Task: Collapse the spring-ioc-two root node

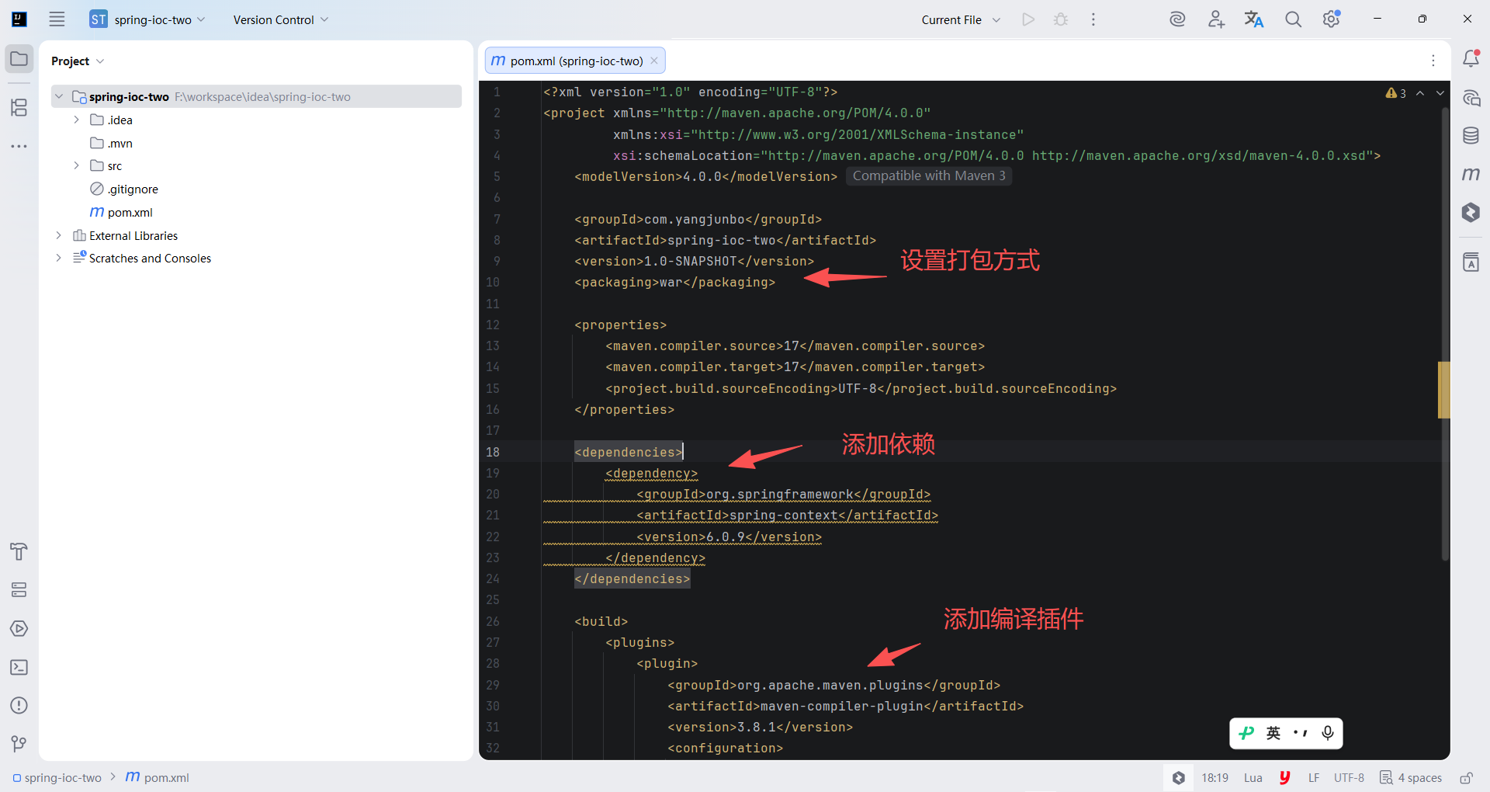Action: [59, 96]
